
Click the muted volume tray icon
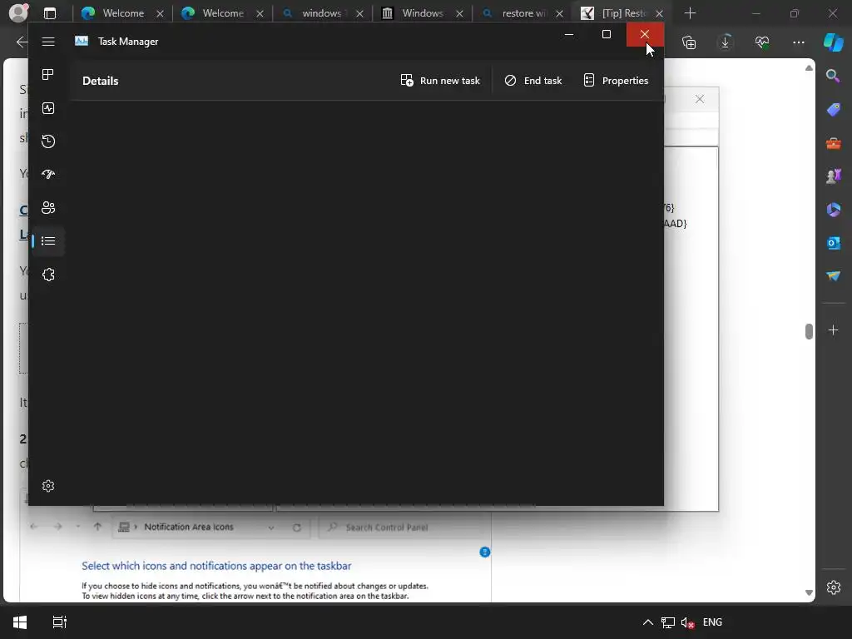coord(688,622)
